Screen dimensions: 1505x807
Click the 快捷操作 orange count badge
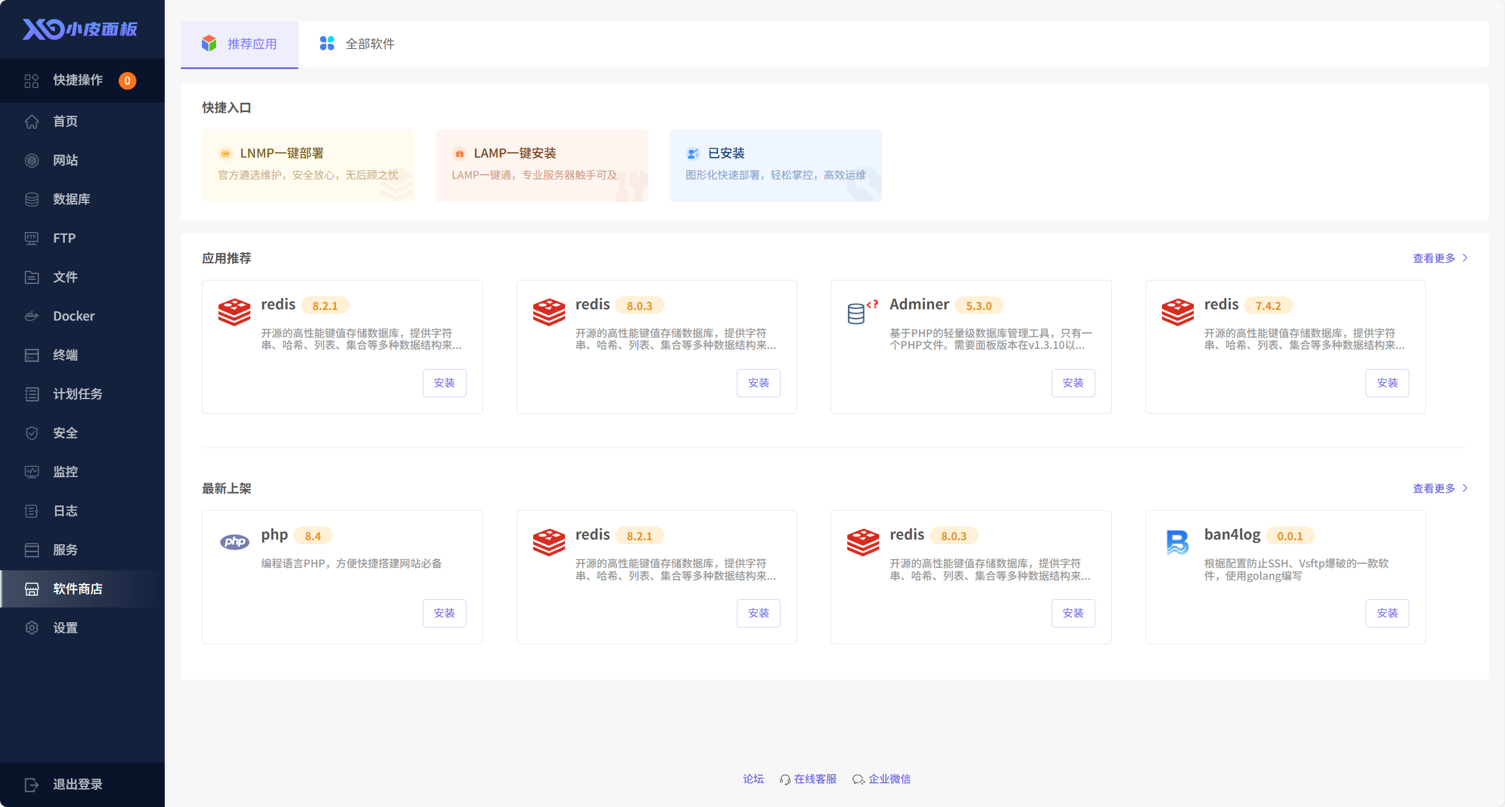(x=127, y=81)
